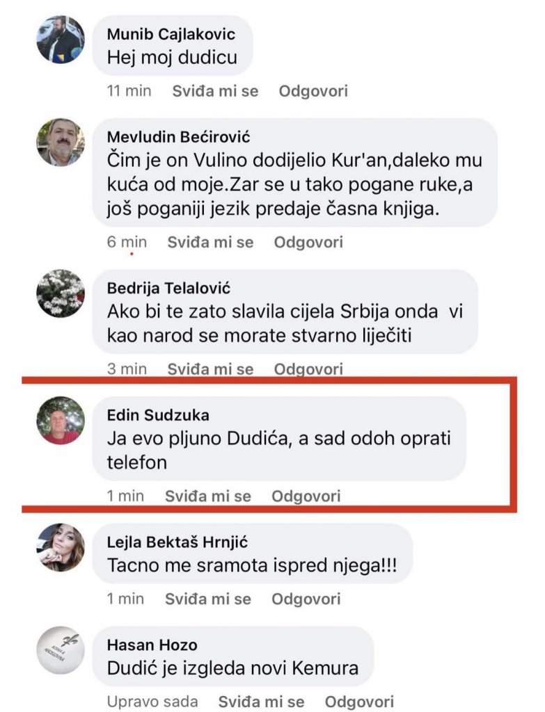This screenshot has height=712, width=545.
Task: Reply to Mevludin Bećirović's comment
Action: [x=308, y=243]
